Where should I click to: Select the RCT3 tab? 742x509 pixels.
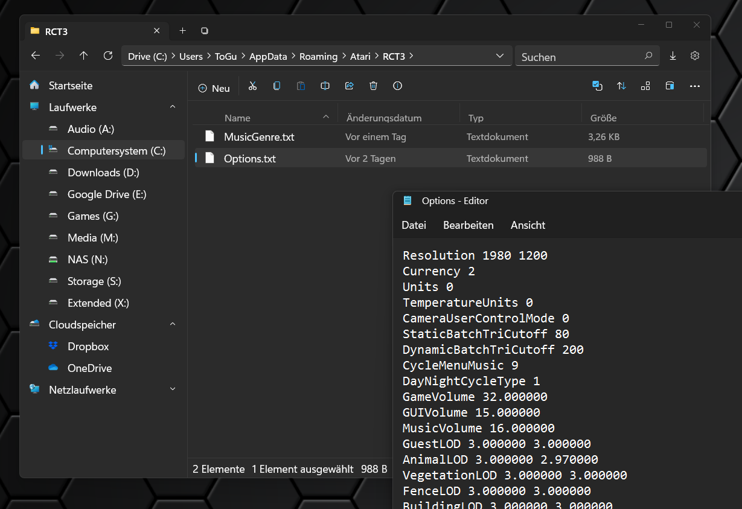coord(95,31)
